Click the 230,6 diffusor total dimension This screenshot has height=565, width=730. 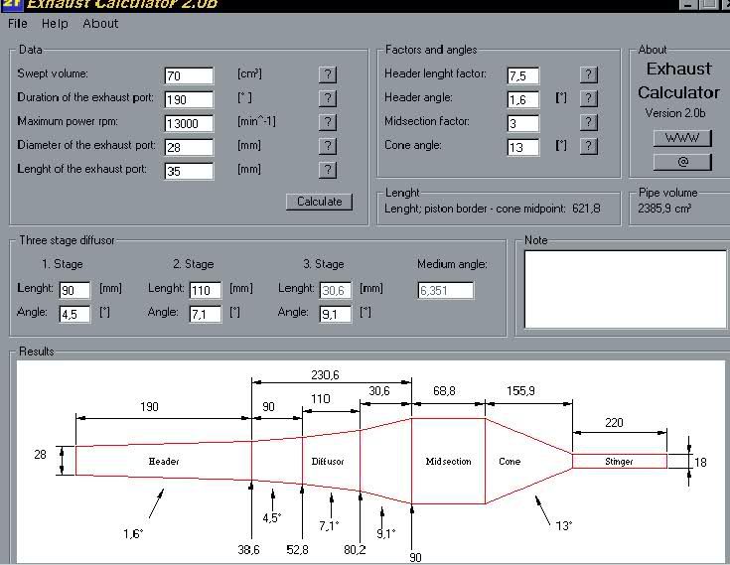(x=325, y=374)
